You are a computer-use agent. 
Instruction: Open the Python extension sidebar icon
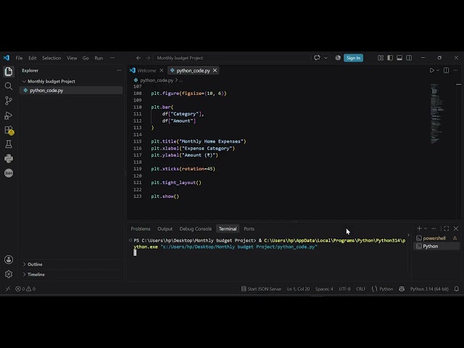click(x=9, y=159)
